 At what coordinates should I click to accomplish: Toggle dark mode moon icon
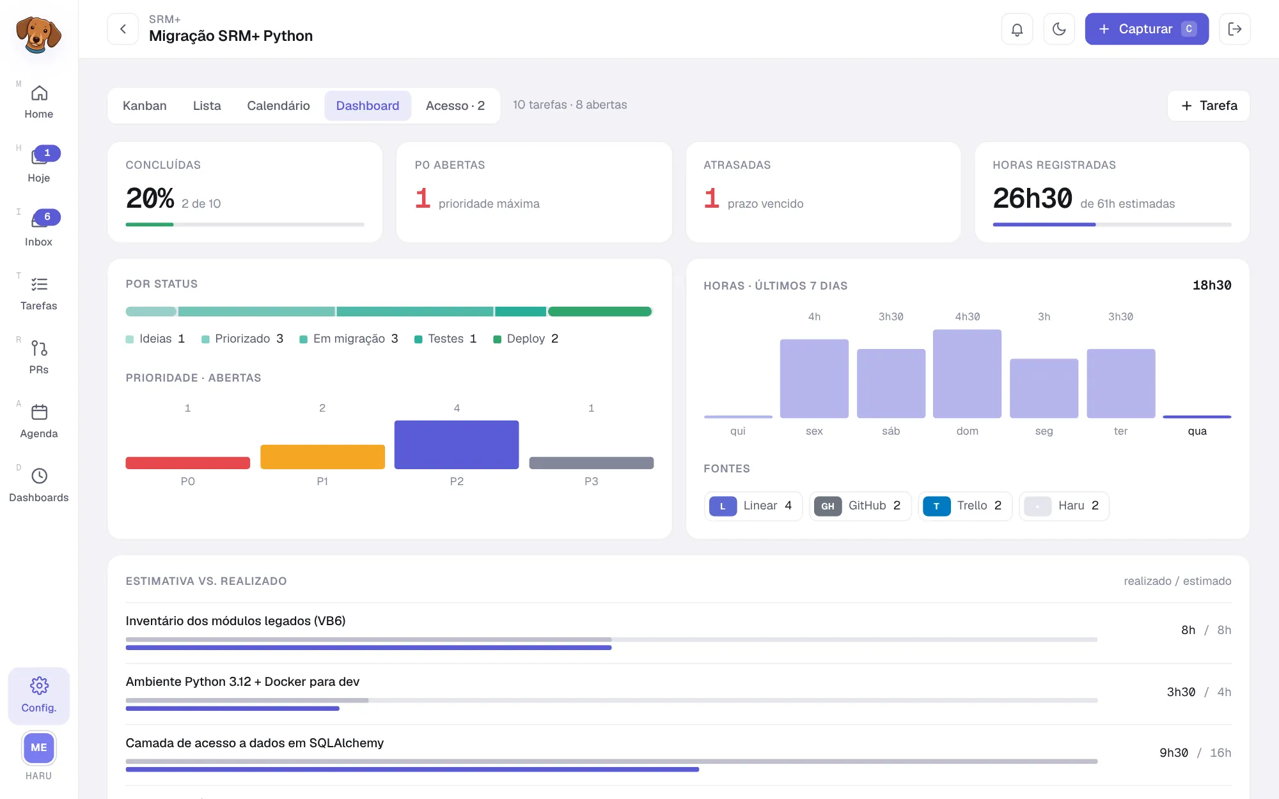tap(1059, 29)
